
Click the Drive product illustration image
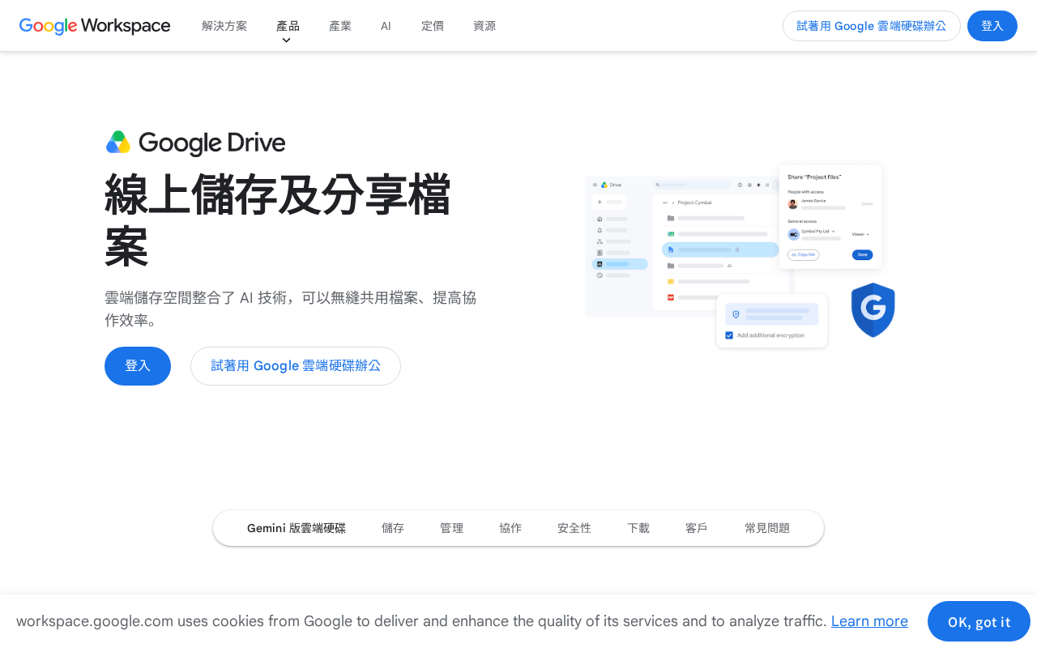point(740,257)
